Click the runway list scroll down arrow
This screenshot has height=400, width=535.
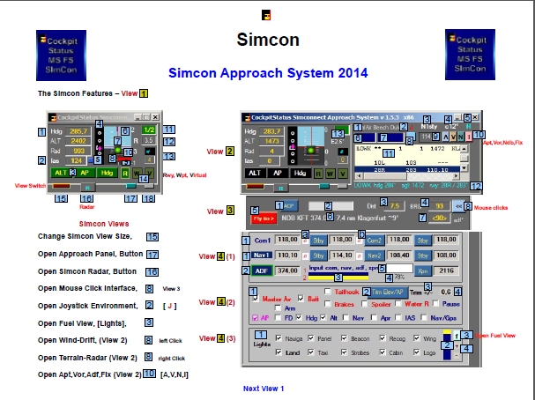(x=464, y=167)
